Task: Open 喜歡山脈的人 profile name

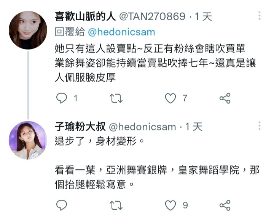Action: (x=85, y=16)
